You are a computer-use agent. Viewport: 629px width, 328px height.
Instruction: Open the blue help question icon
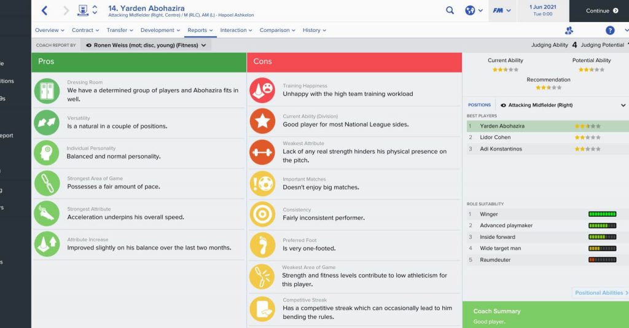point(610,30)
